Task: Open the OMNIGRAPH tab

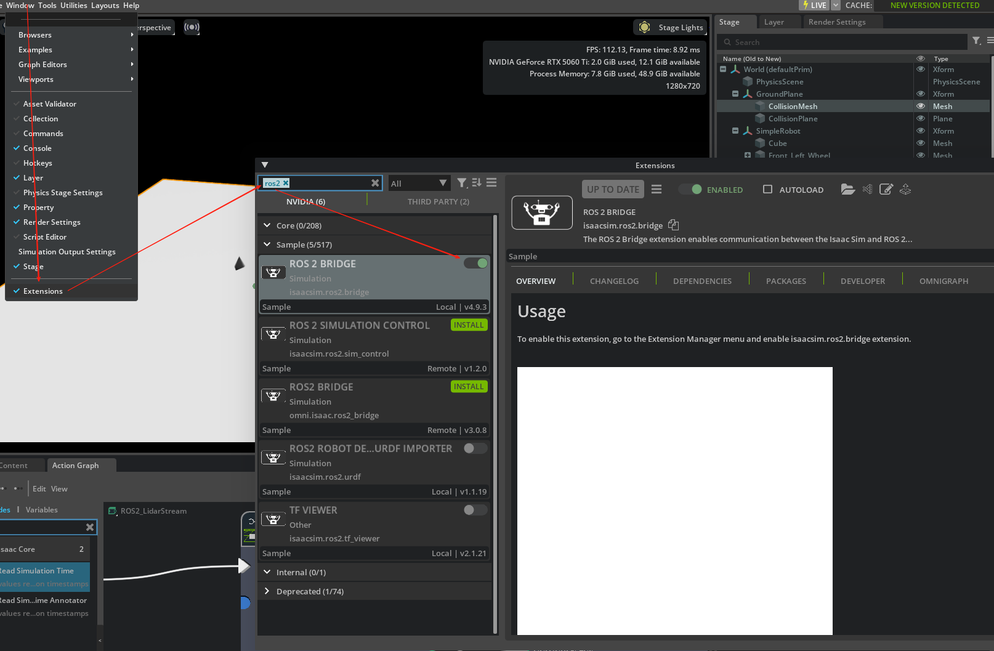Action: [943, 281]
